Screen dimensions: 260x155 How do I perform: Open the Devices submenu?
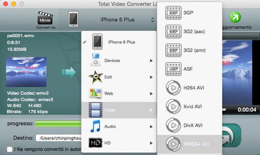coord(119,60)
